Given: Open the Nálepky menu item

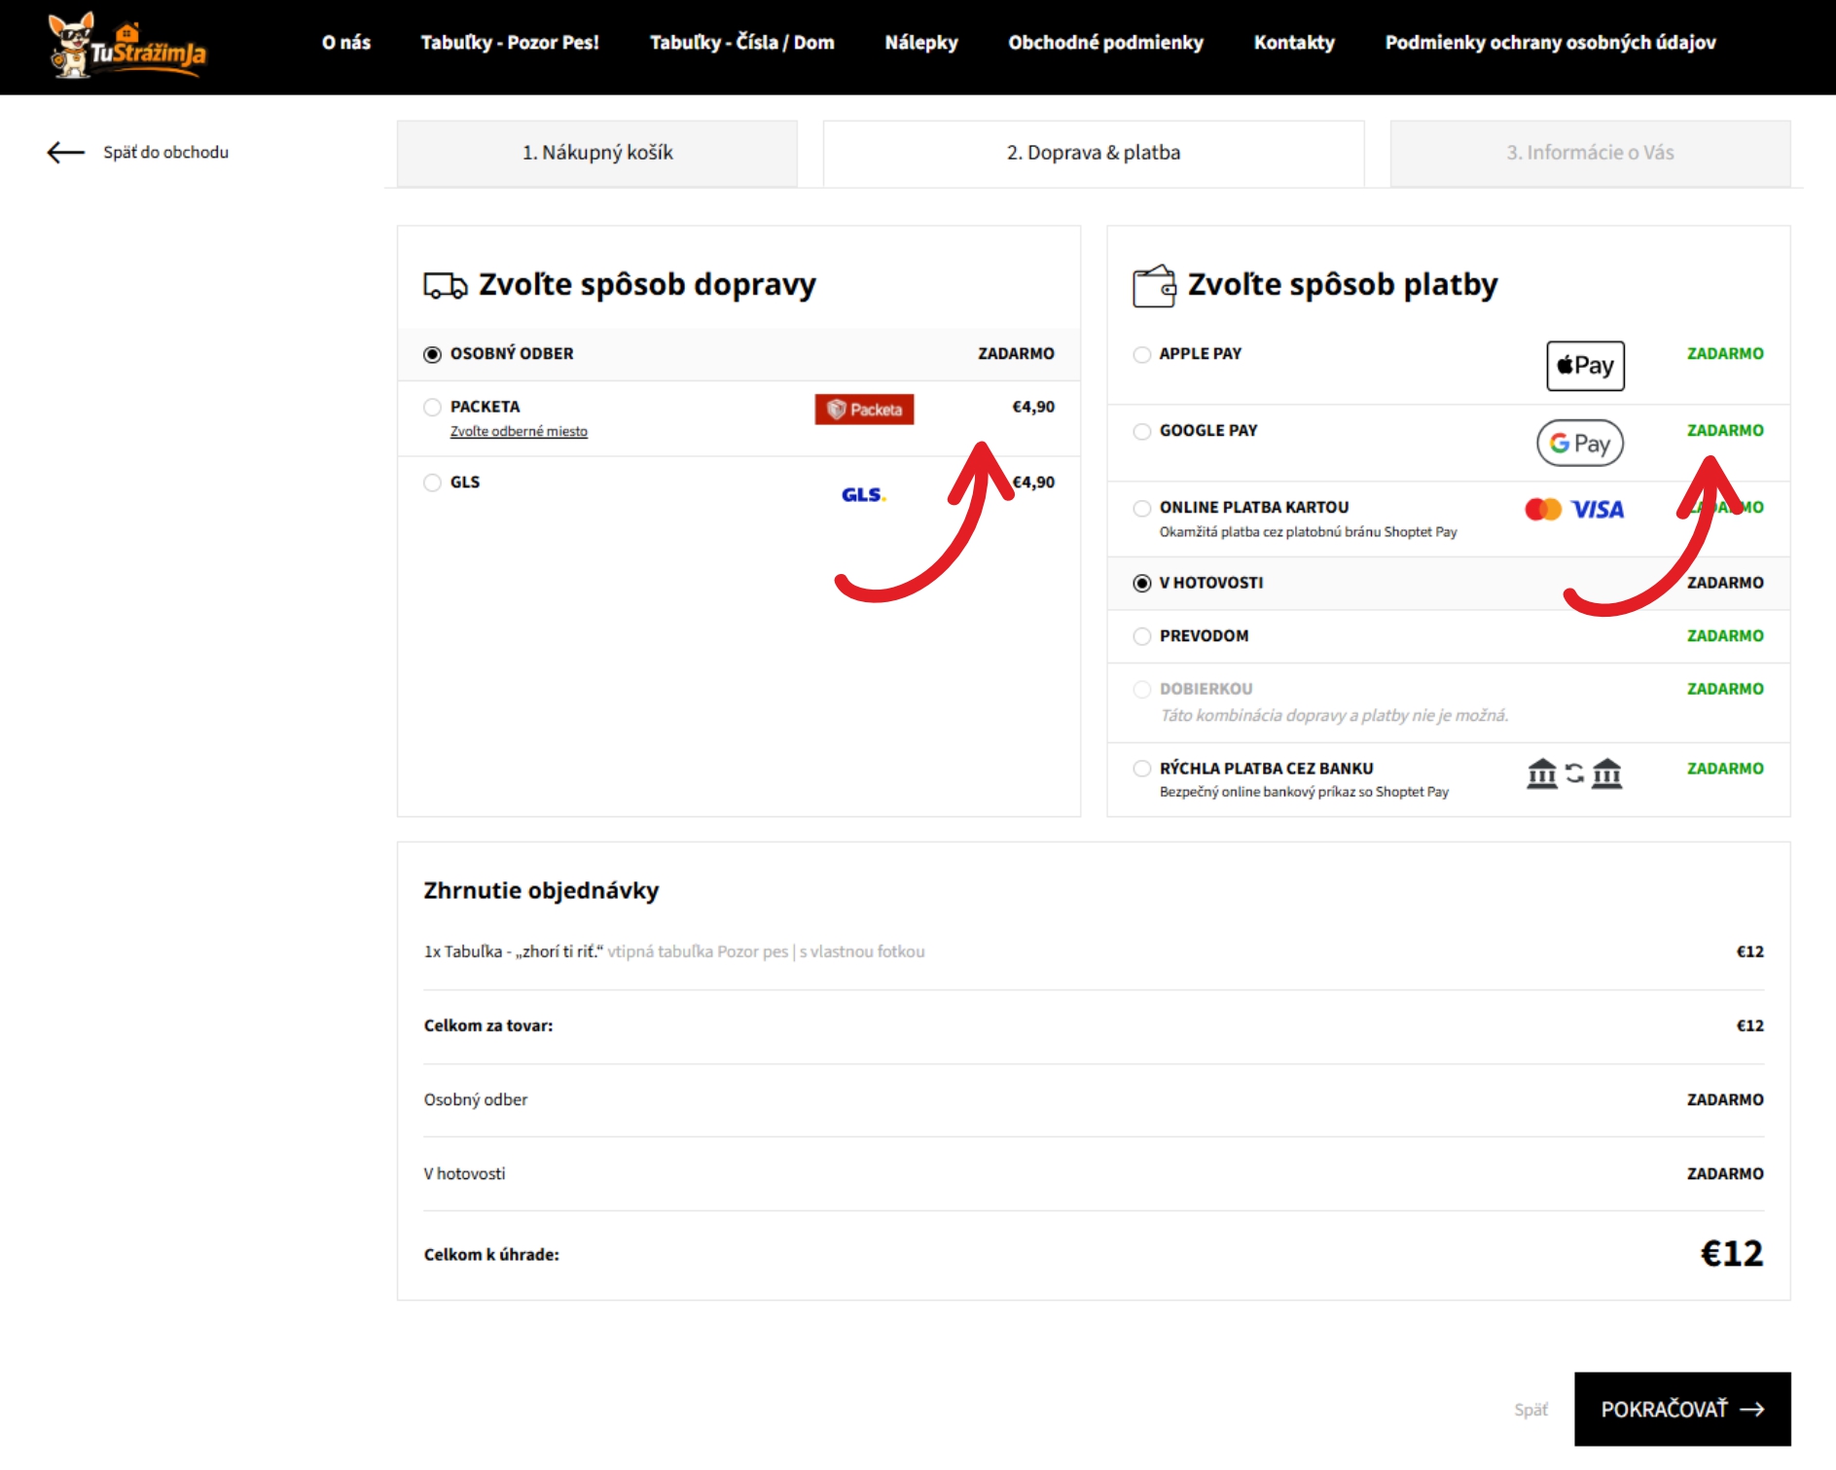Looking at the screenshot, I should [920, 43].
